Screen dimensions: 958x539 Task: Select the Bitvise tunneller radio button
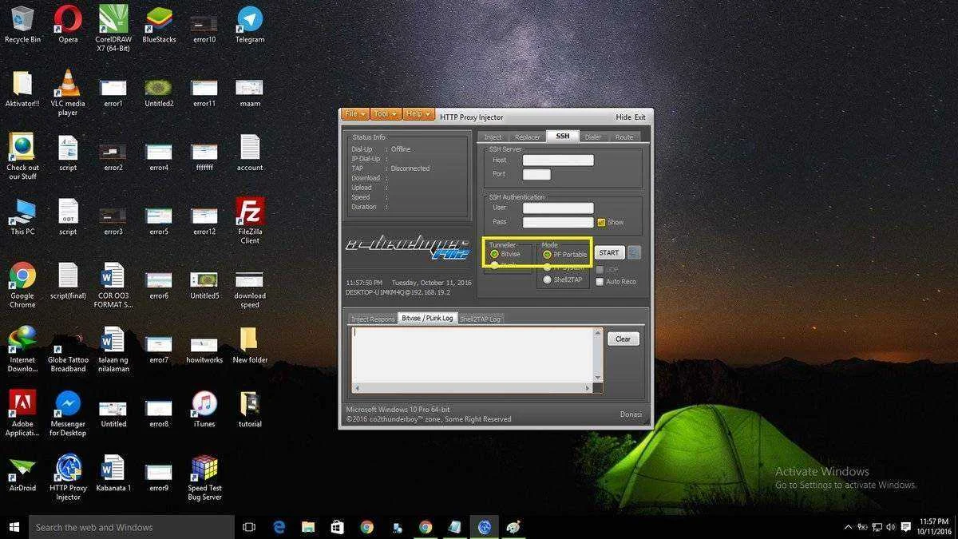(x=495, y=254)
